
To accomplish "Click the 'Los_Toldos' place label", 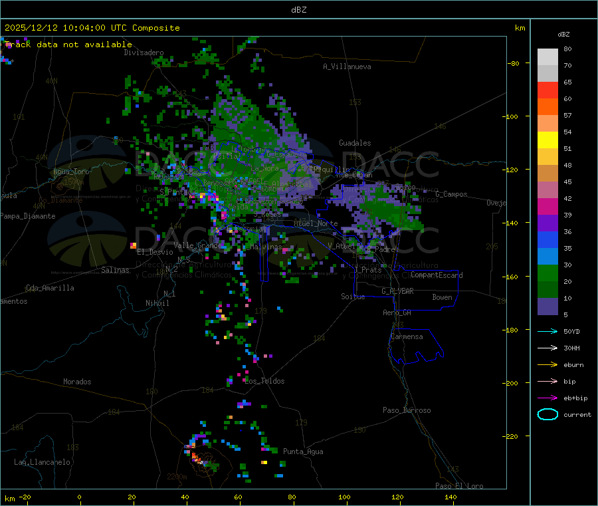I will tap(264, 381).
